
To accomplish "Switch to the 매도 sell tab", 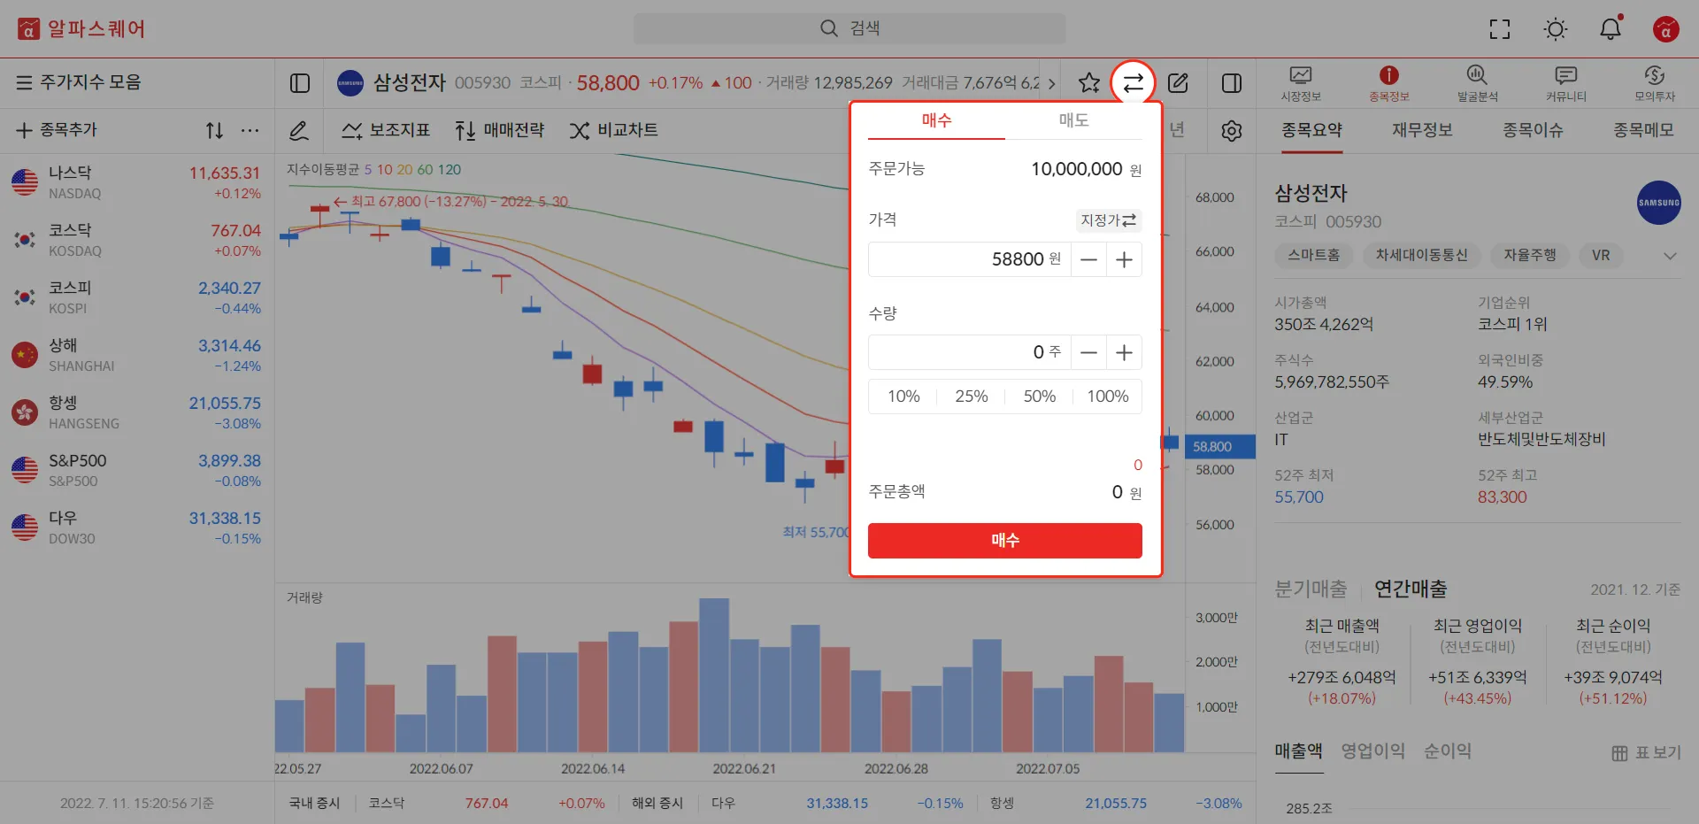I will coord(1073,120).
